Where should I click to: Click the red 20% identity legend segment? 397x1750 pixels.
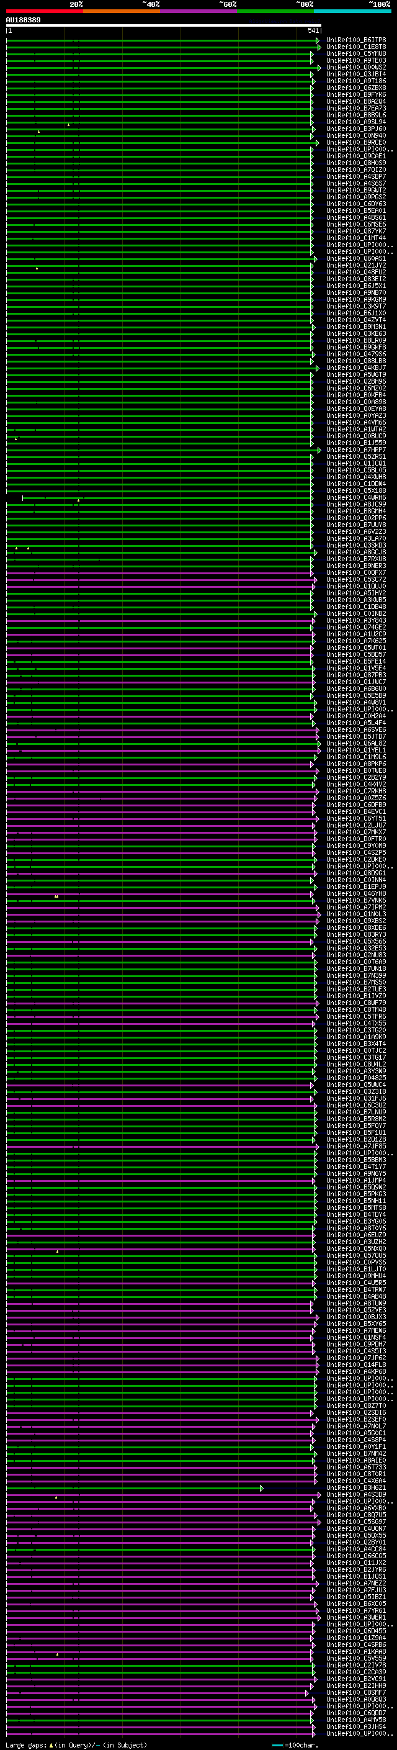click(x=44, y=11)
